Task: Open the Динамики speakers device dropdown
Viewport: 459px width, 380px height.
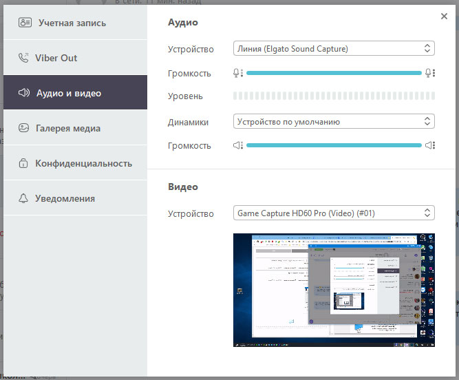Action: (x=334, y=121)
